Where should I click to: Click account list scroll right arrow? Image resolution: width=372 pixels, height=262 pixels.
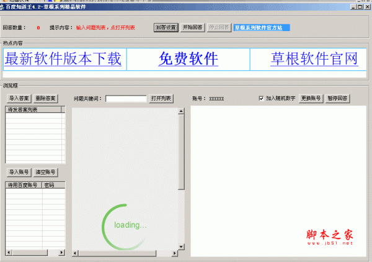pos(61,253)
